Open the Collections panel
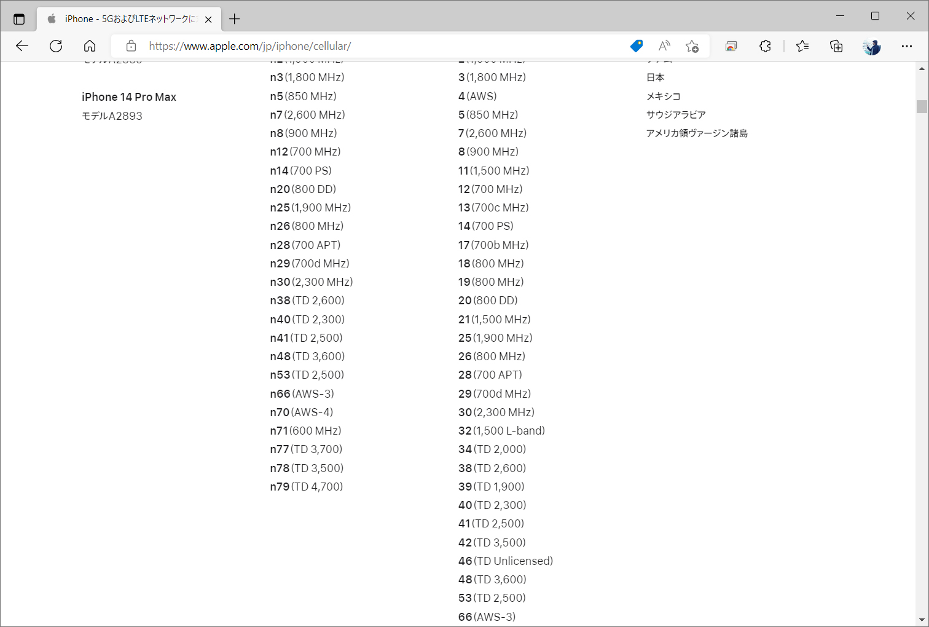Image resolution: width=929 pixels, height=627 pixels. tap(836, 46)
